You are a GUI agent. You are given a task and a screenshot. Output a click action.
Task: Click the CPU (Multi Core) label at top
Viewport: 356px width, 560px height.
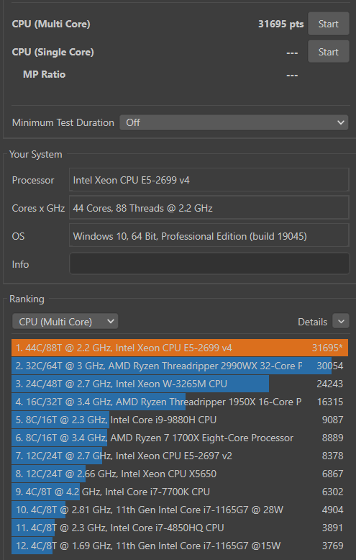(51, 24)
